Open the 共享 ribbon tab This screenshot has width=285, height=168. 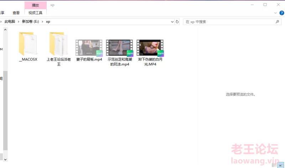(x=2, y=13)
